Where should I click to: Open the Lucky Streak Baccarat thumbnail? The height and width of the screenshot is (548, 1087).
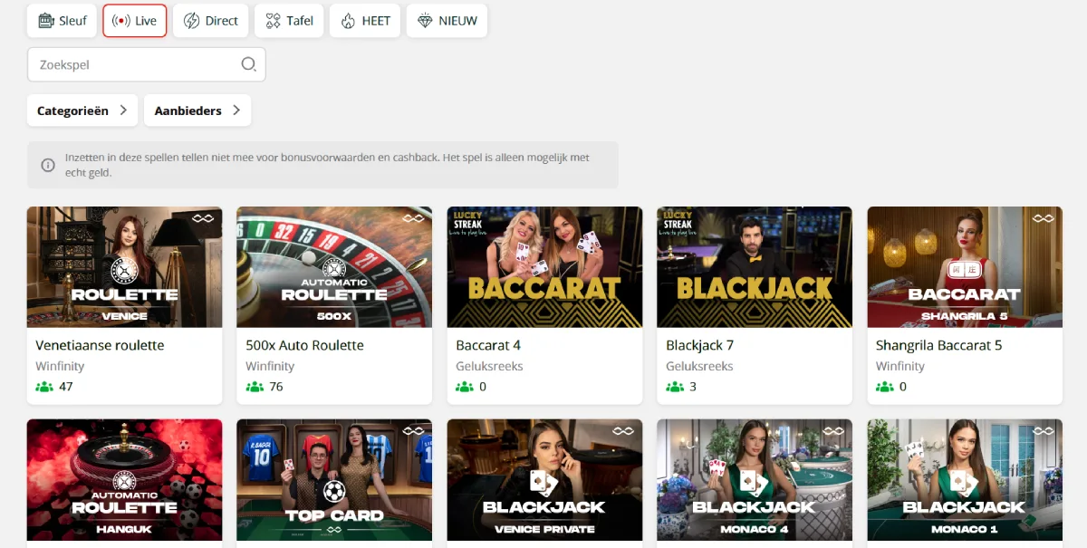[x=544, y=267]
